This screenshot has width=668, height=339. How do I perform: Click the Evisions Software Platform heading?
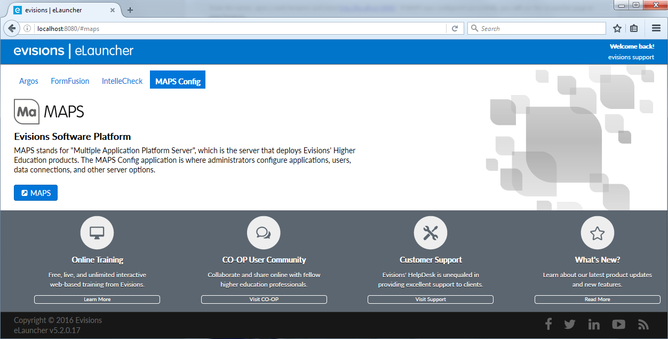[73, 137]
